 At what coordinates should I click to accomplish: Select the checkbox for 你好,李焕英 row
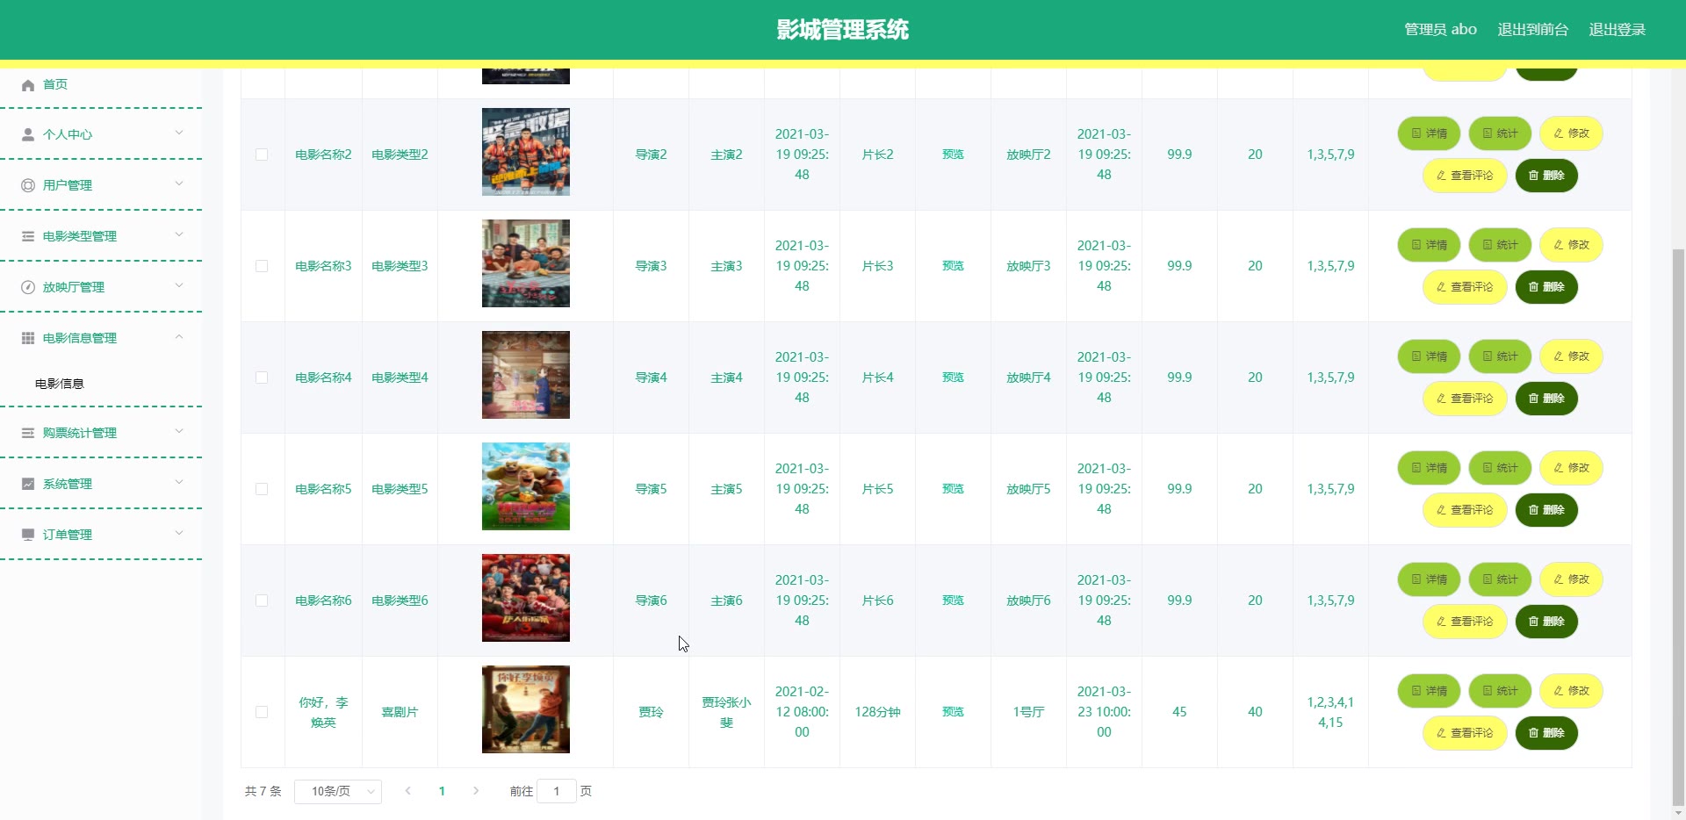[x=262, y=712]
